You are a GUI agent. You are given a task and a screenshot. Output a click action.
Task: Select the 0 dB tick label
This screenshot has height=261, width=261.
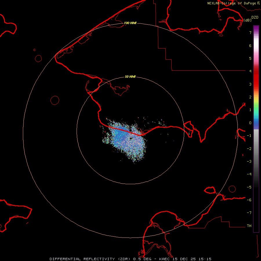tap(250, 123)
